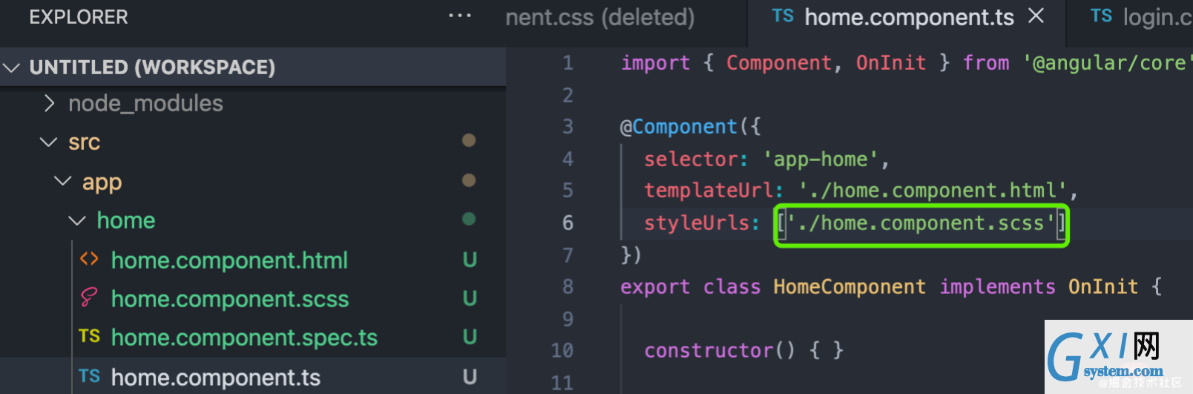Click the './home.component.scss' string in styleUrls
Image resolution: width=1193 pixels, height=394 pixels.
[920, 223]
